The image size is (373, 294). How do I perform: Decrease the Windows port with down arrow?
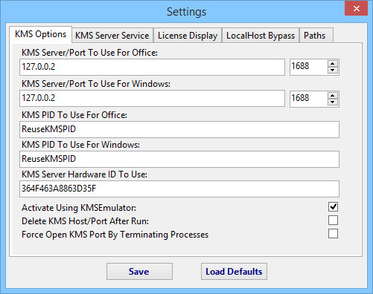pyautogui.click(x=333, y=102)
